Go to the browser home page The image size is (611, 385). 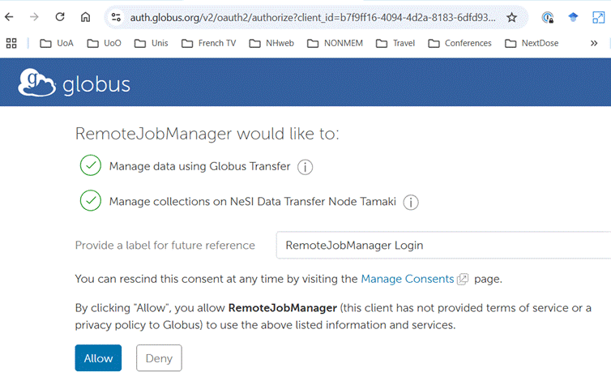[85, 17]
